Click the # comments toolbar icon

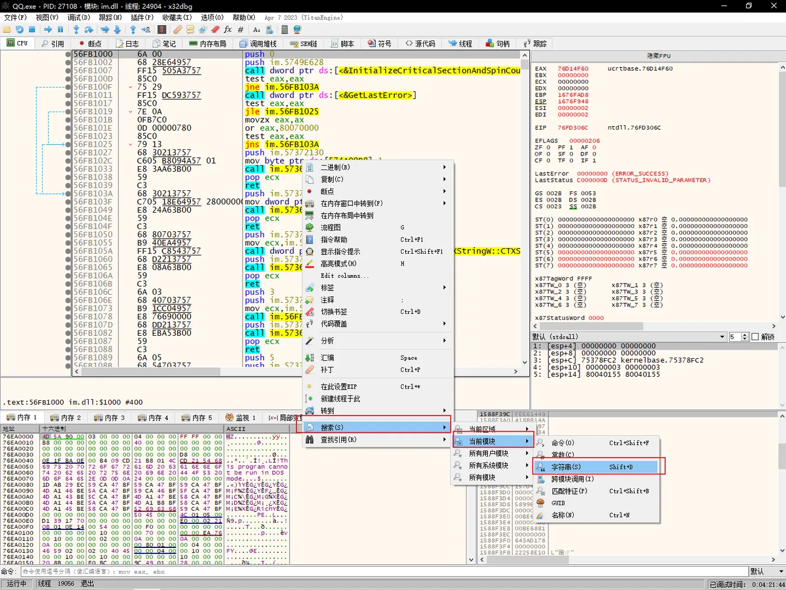[241, 30]
